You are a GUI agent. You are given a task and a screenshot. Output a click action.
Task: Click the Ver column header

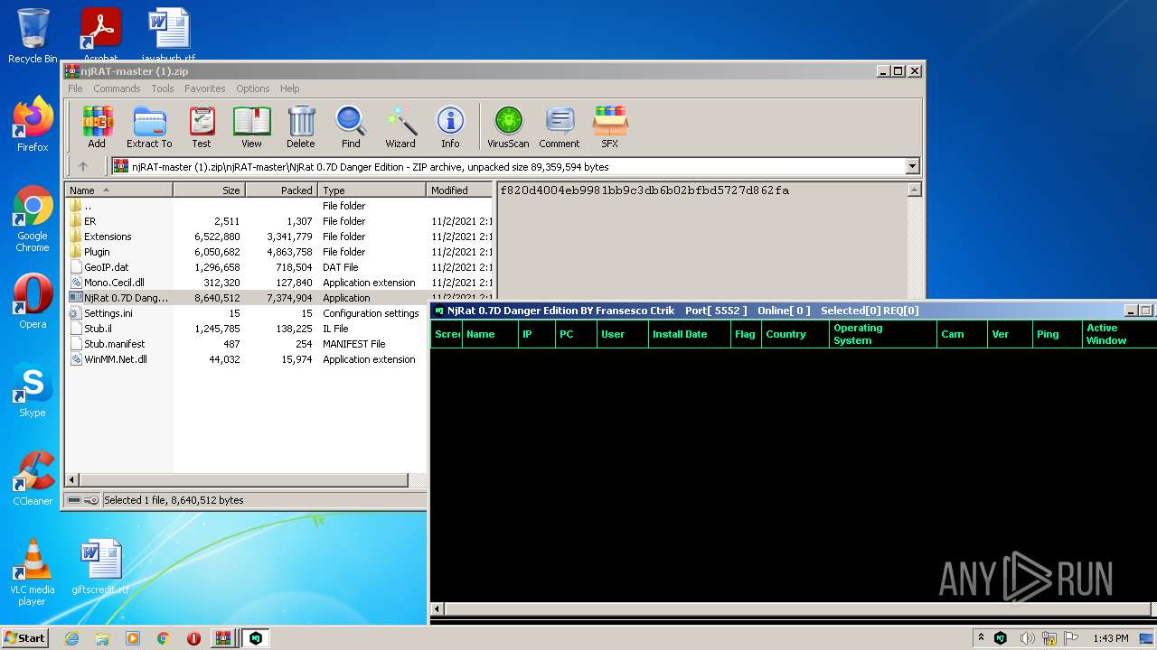1010,334
